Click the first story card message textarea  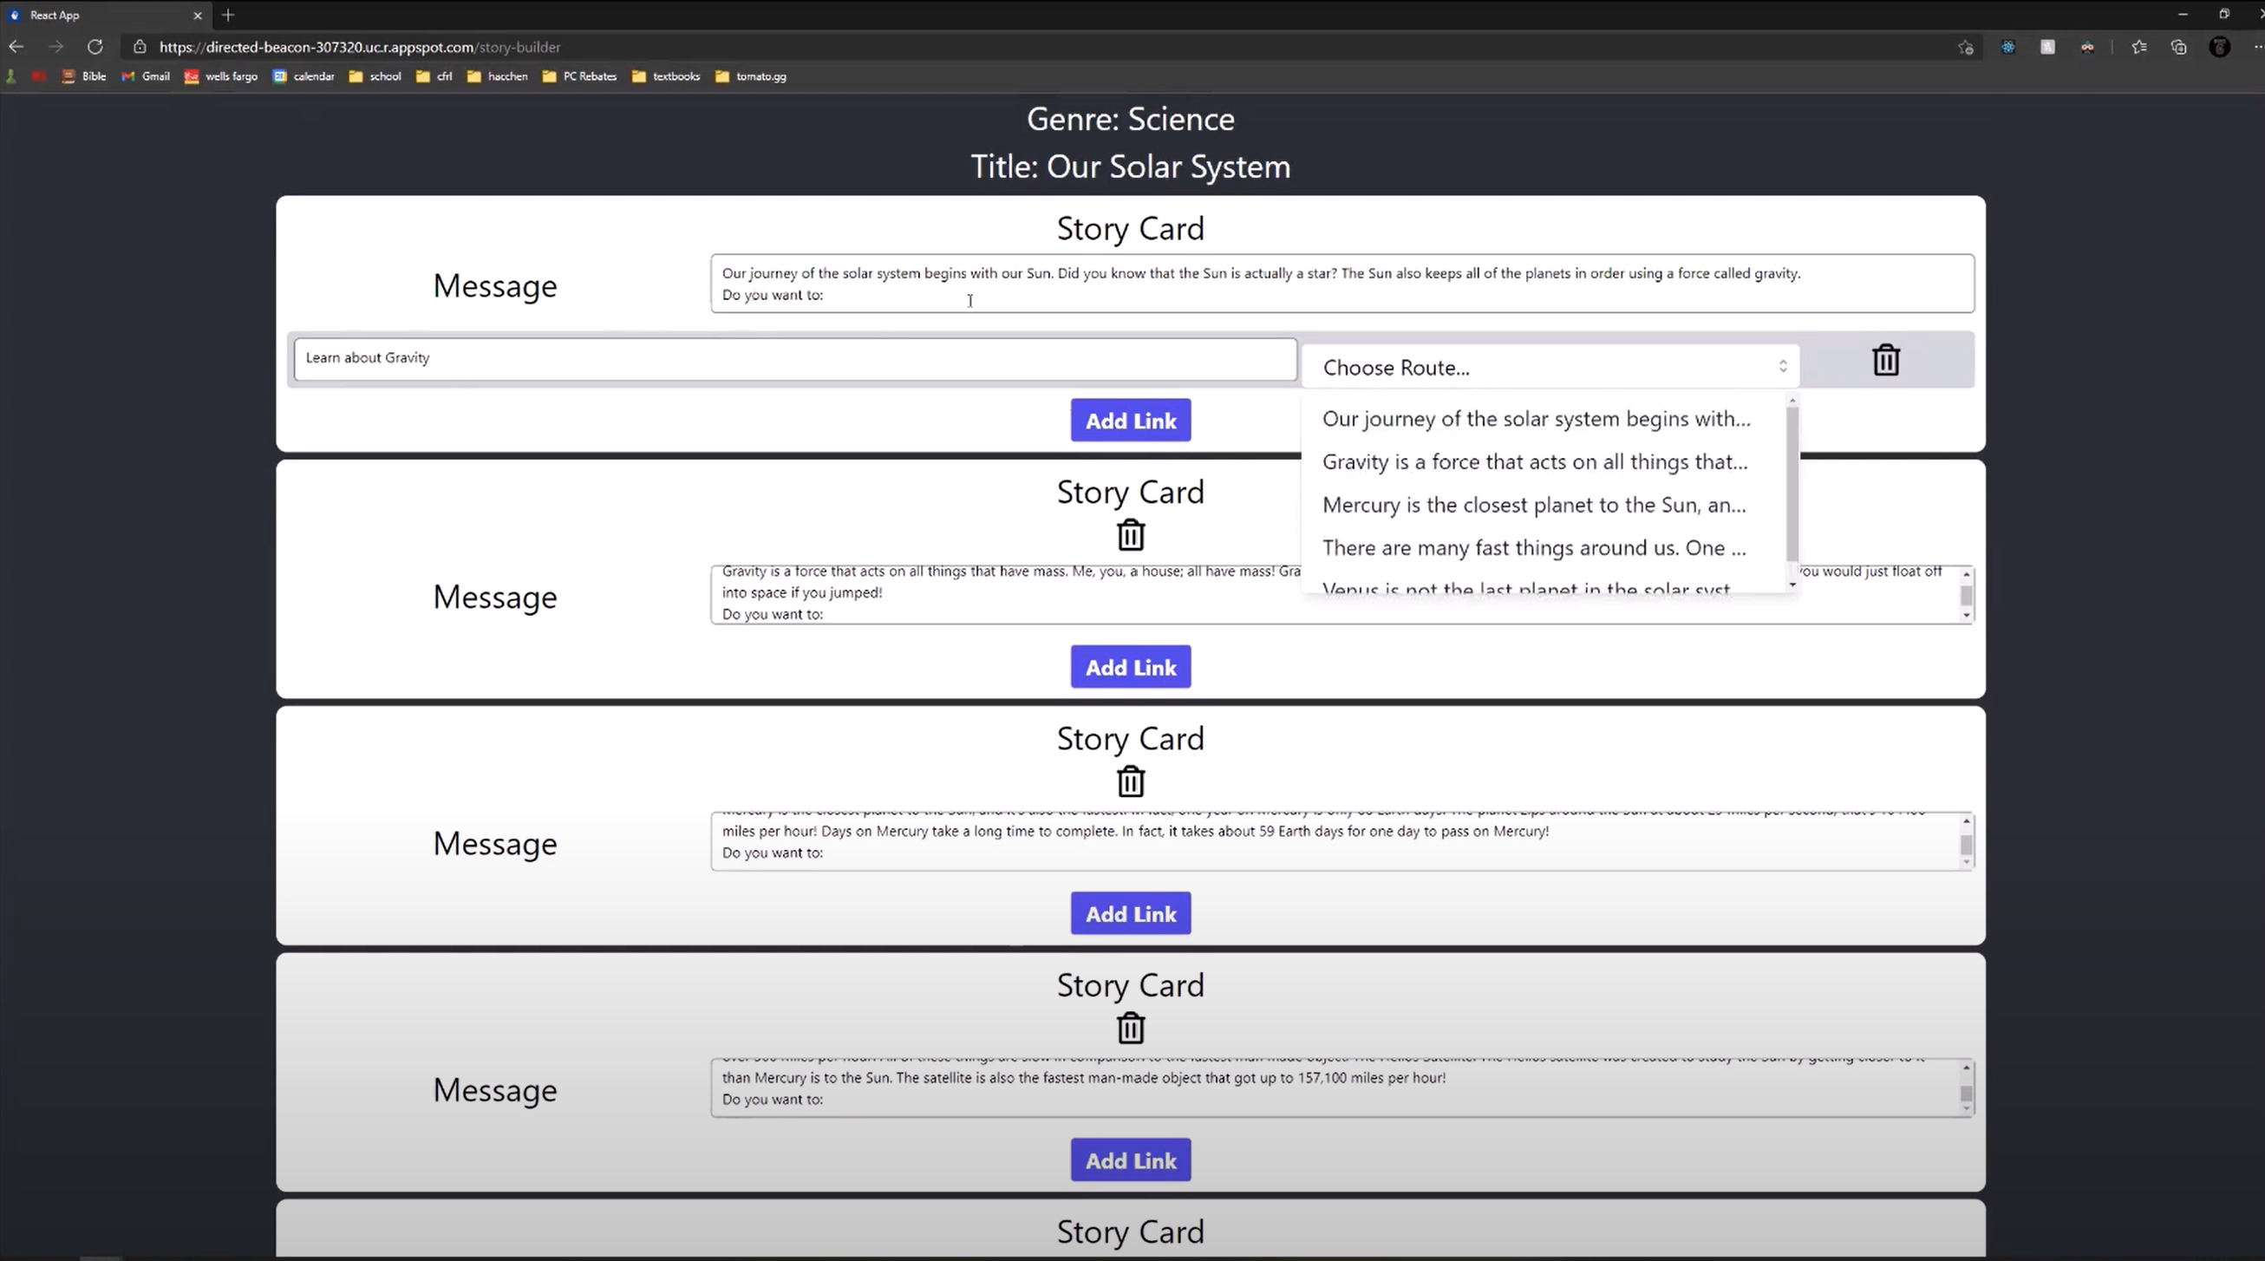(1341, 283)
